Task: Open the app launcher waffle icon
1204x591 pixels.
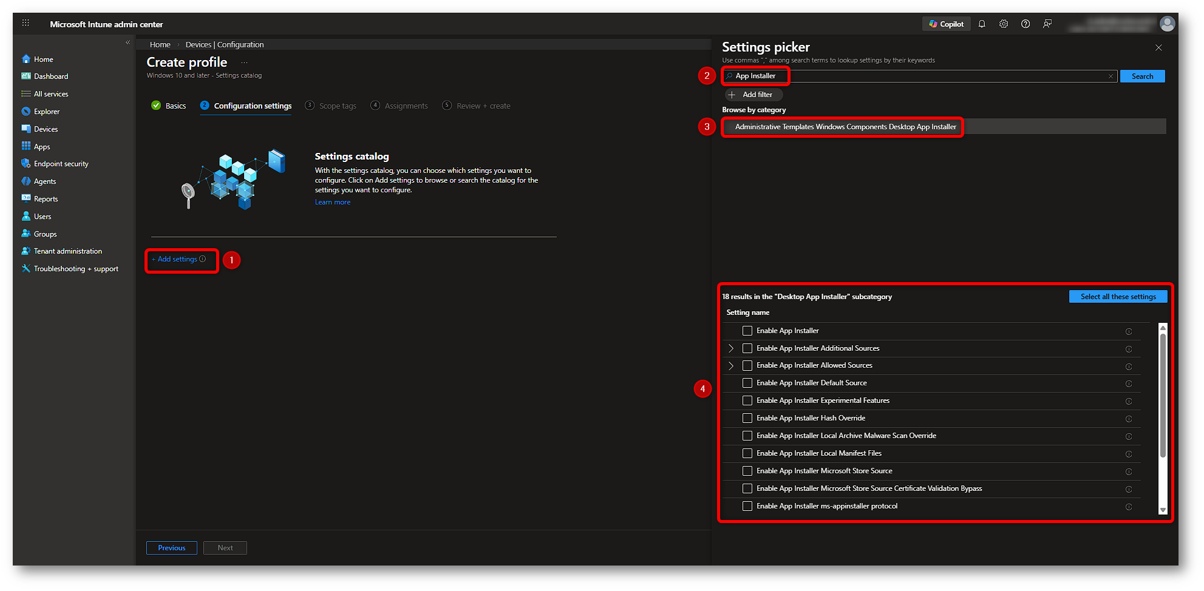Action: (x=26, y=23)
